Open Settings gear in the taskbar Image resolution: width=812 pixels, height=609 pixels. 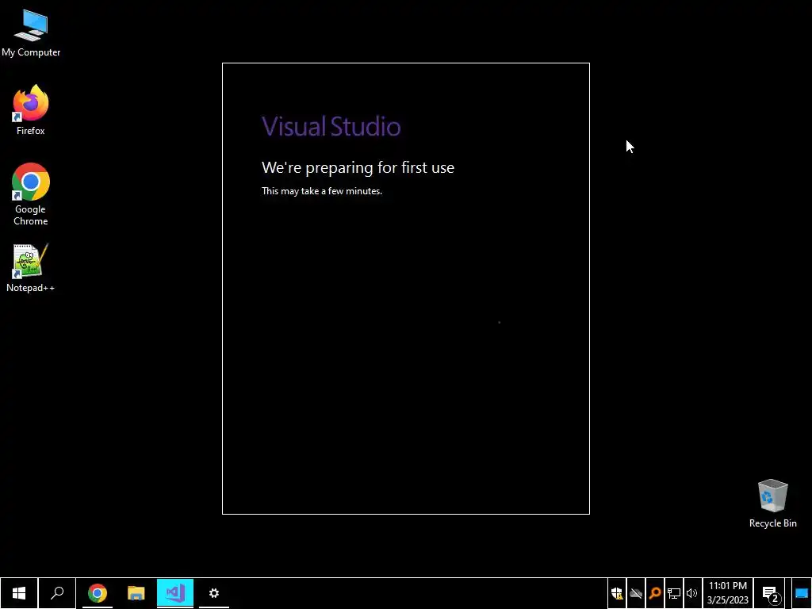tap(214, 593)
